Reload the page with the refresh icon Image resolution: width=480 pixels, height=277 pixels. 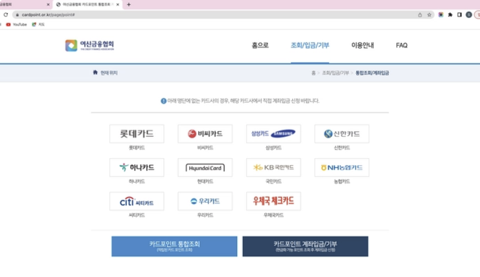point(6,15)
